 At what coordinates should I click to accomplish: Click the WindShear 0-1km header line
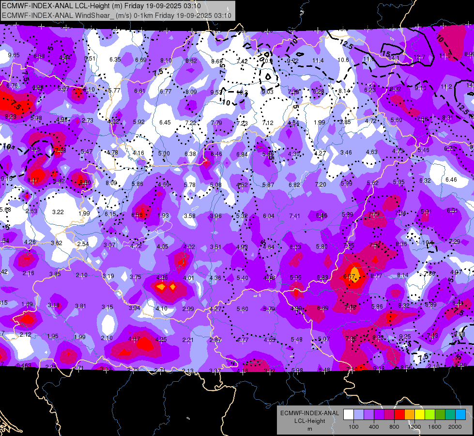[117, 16]
